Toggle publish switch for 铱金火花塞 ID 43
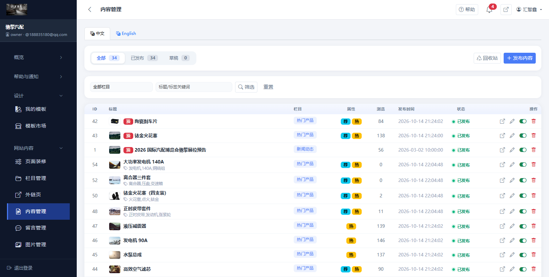The image size is (549, 277). pyautogui.click(x=523, y=136)
